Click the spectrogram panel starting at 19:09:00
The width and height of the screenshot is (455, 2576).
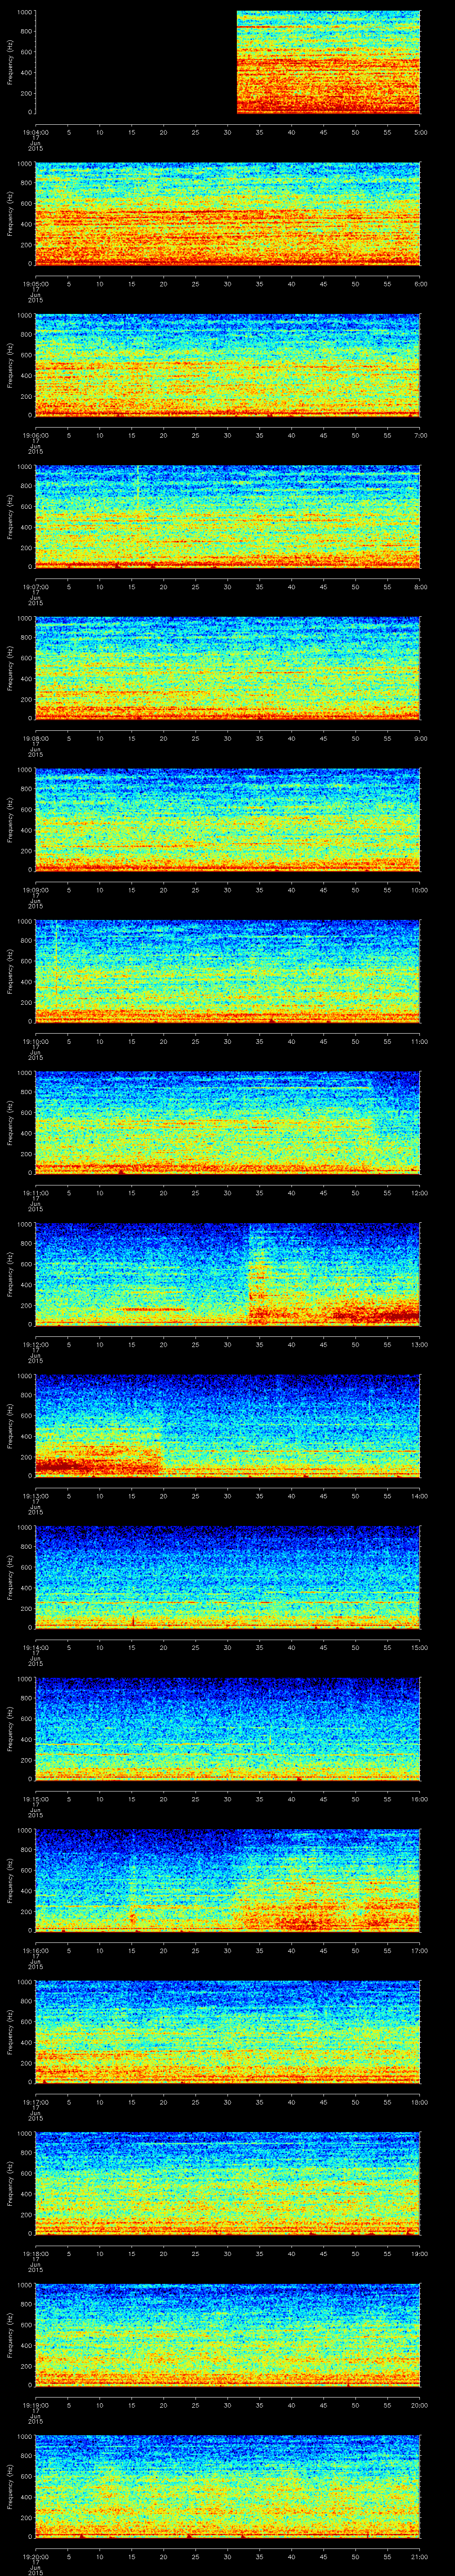(228, 820)
